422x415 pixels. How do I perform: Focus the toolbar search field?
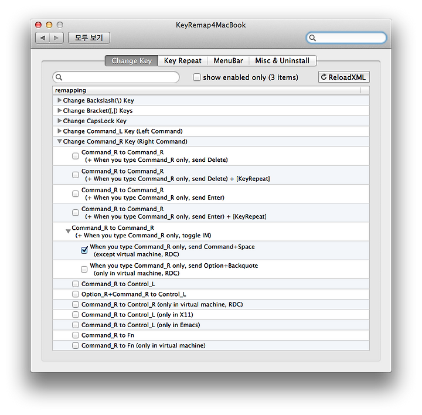coord(346,38)
